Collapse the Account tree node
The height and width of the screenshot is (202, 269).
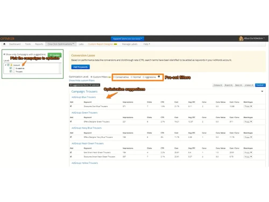pyautogui.click(x=5, y=65)
